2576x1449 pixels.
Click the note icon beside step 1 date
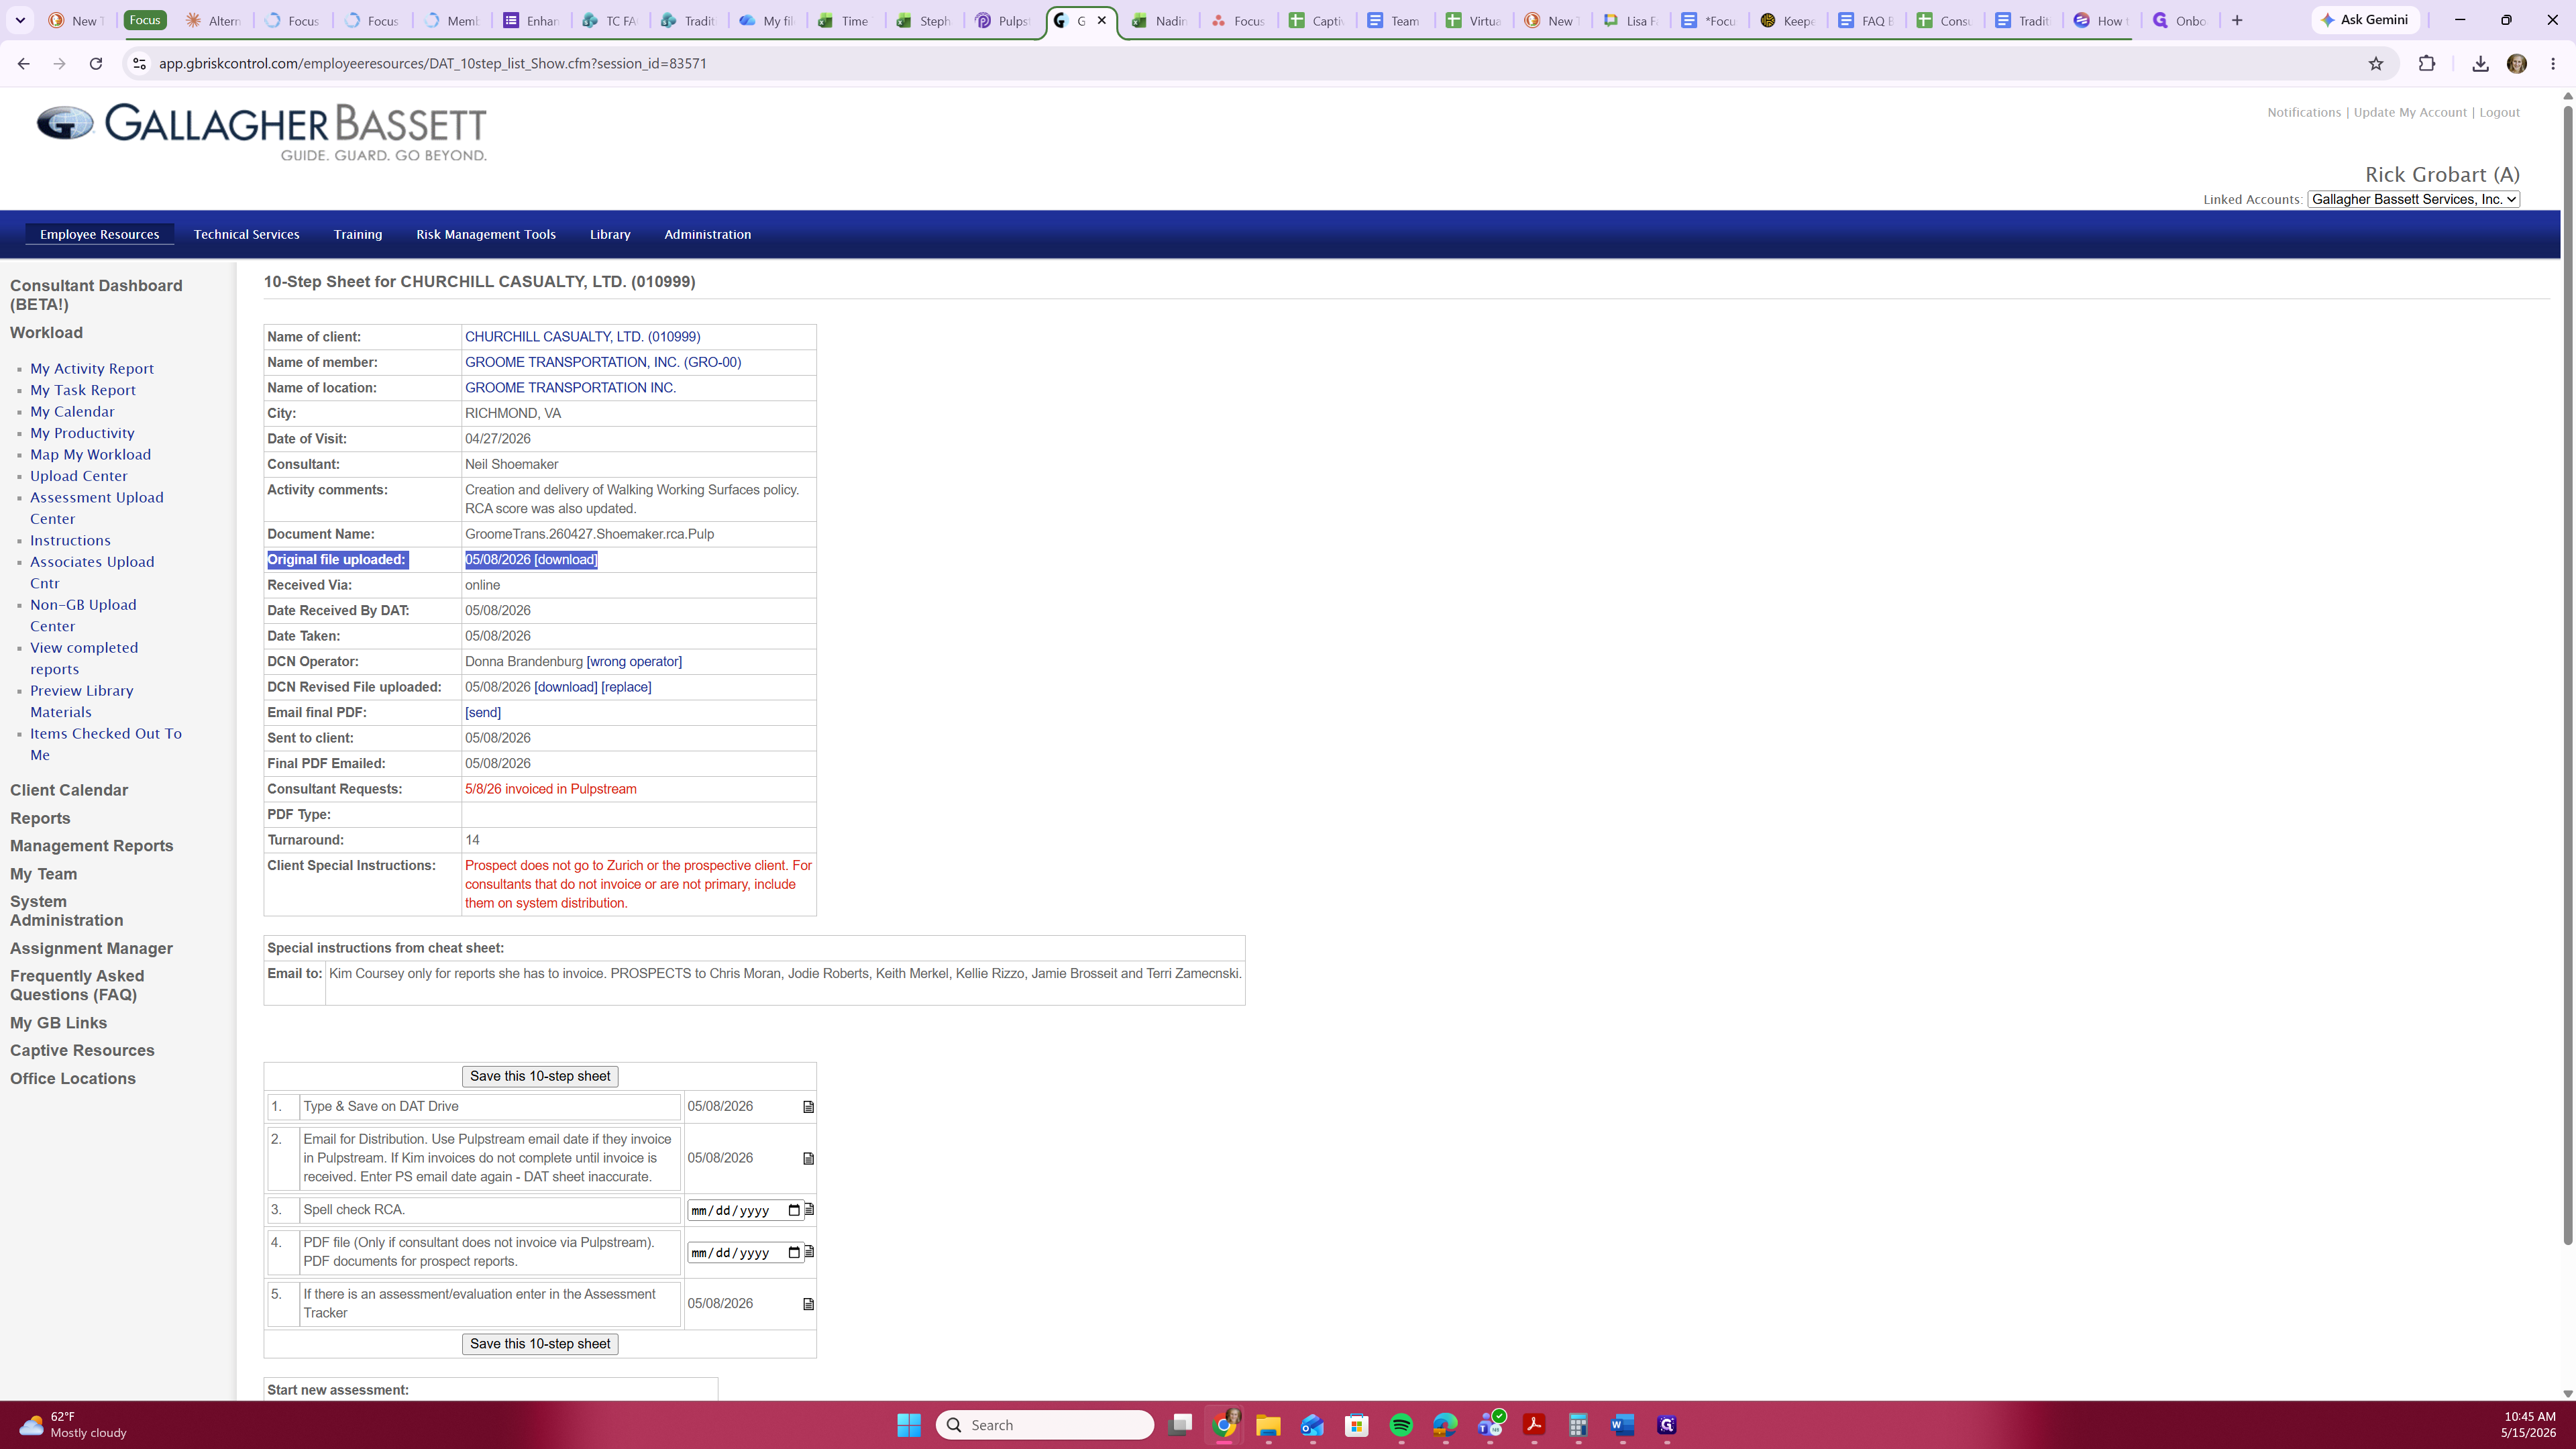(x=808, y=1107)
